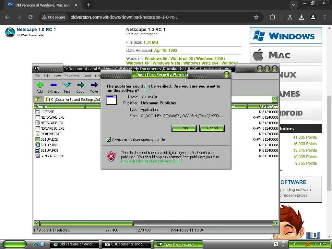Viewport: 332px width, 249px height.
Task: Open the Chrome downloads icon
Action: point(302,17)
